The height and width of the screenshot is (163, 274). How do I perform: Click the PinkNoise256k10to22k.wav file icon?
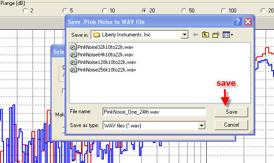point(74,70)
